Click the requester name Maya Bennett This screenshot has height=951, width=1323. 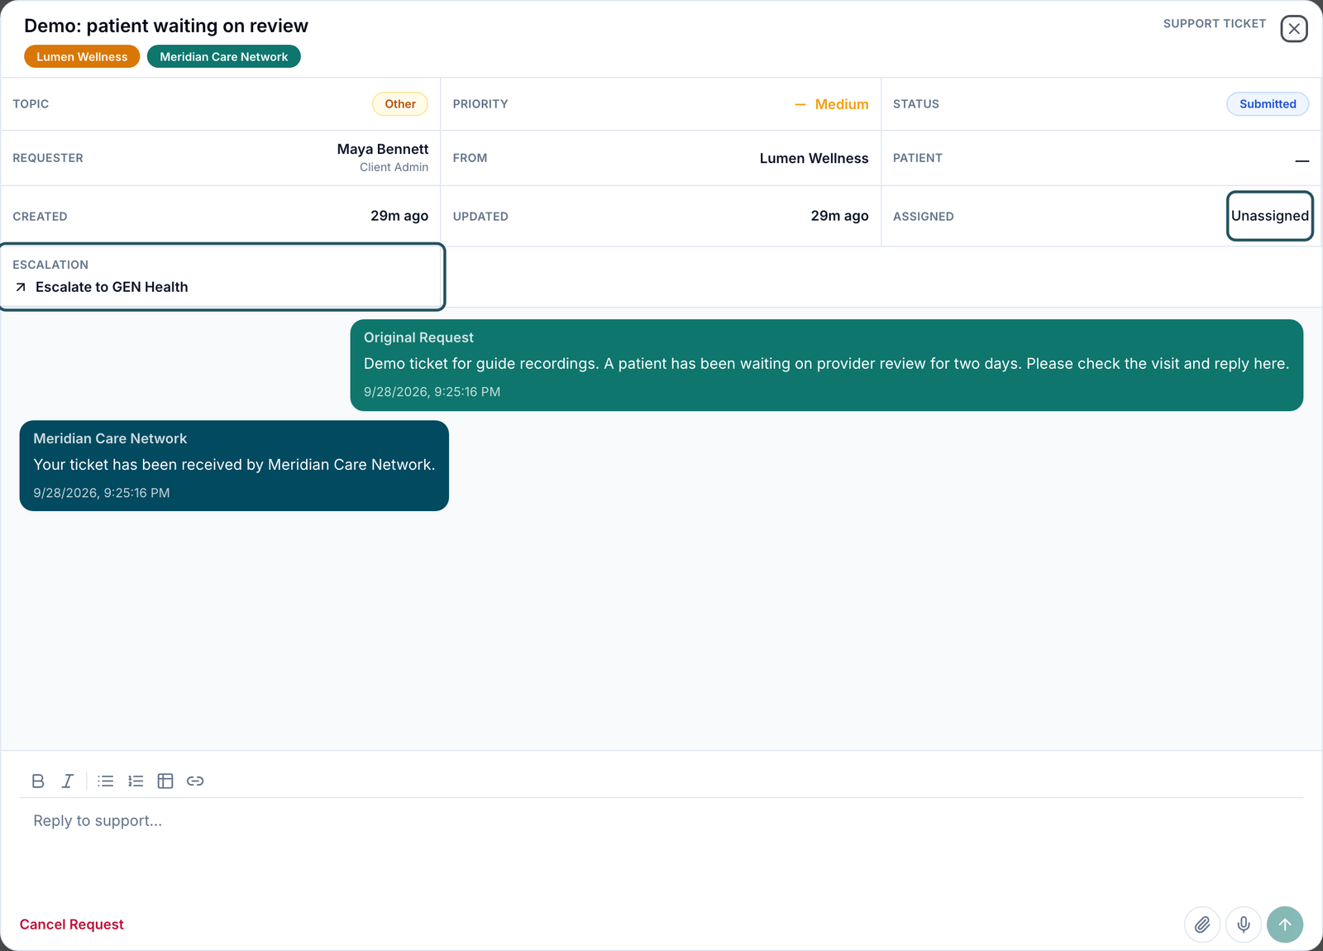[x=383, y=149]
